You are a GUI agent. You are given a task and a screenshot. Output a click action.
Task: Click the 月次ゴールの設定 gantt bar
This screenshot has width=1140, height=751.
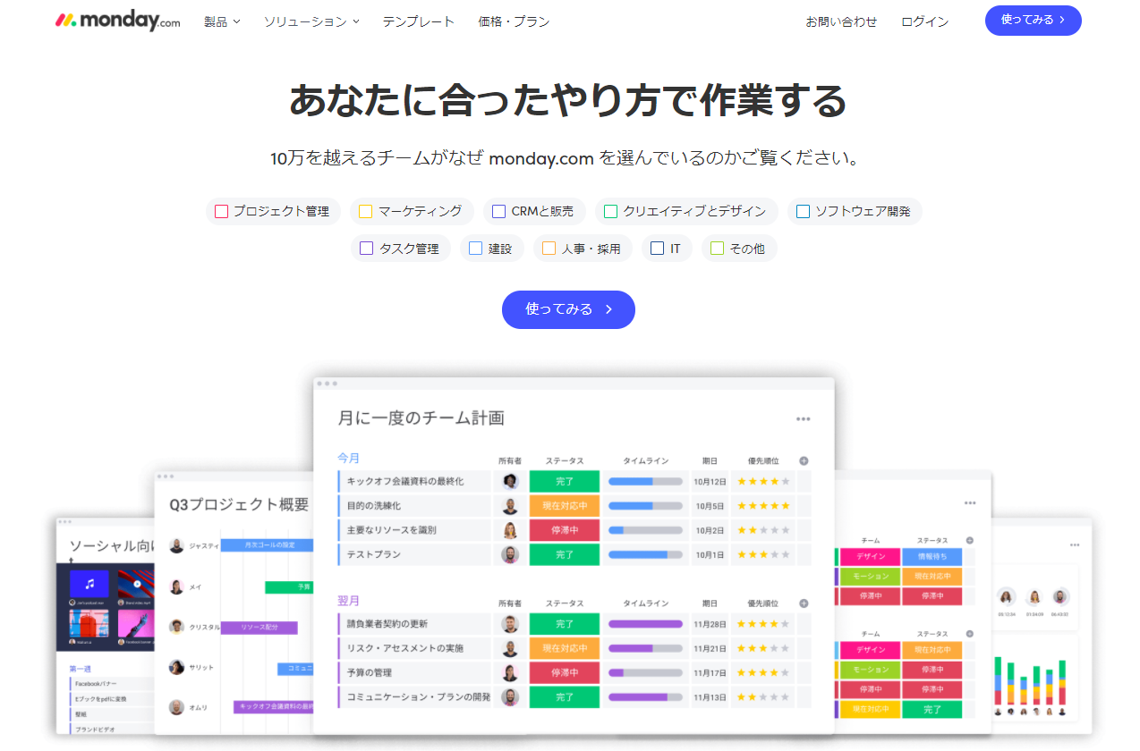click(267, 544)
